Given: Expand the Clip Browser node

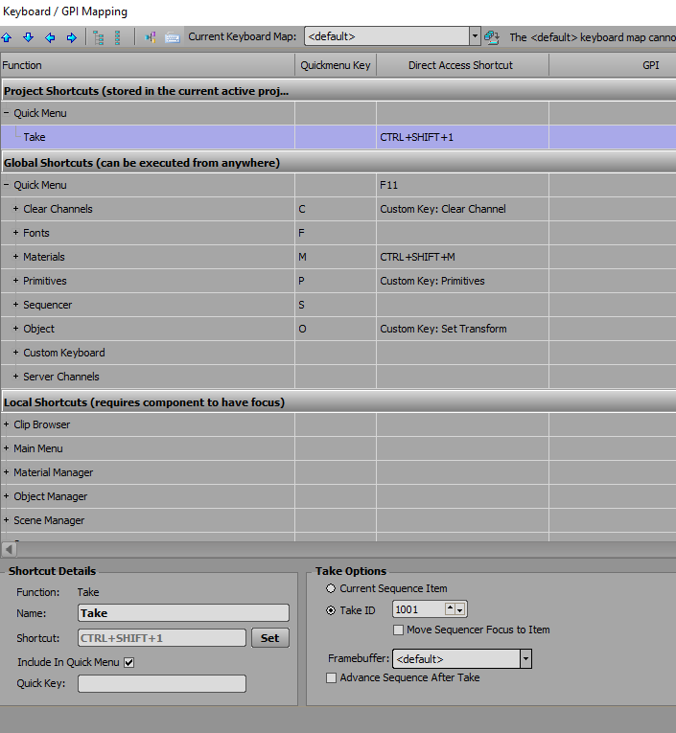Looking at the screenshot, I should (x=6, y=424).
